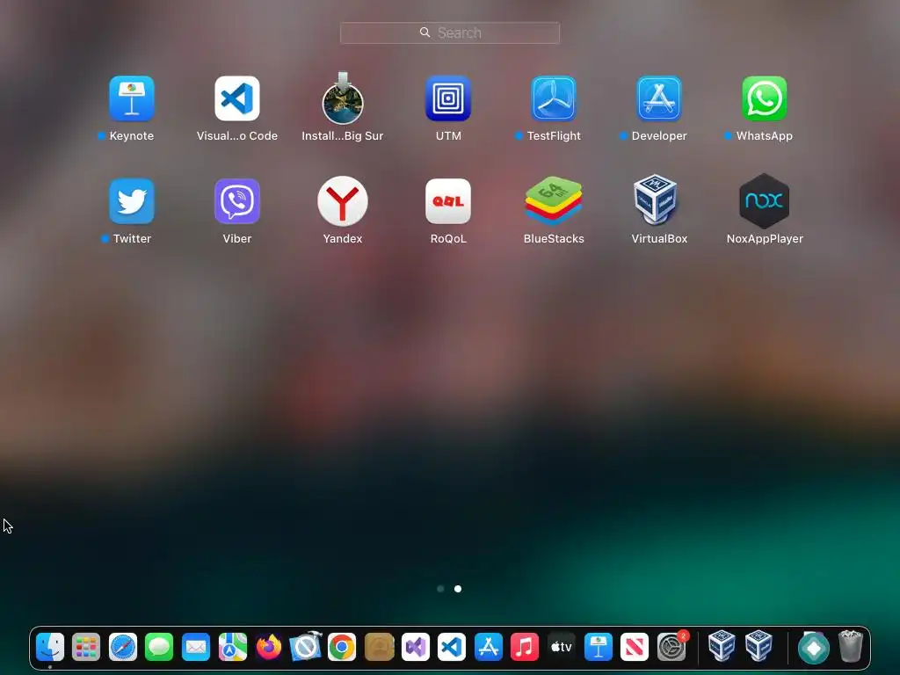Viewport: 900px width, 675px height.
Task: Open the Trash in the Dock
Action: click(851, 646)
